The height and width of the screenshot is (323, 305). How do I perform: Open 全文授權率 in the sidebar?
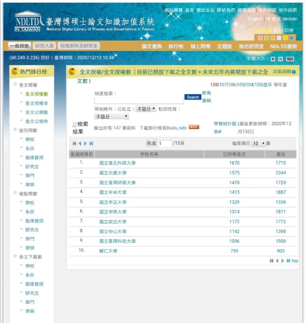pos(37,103)
